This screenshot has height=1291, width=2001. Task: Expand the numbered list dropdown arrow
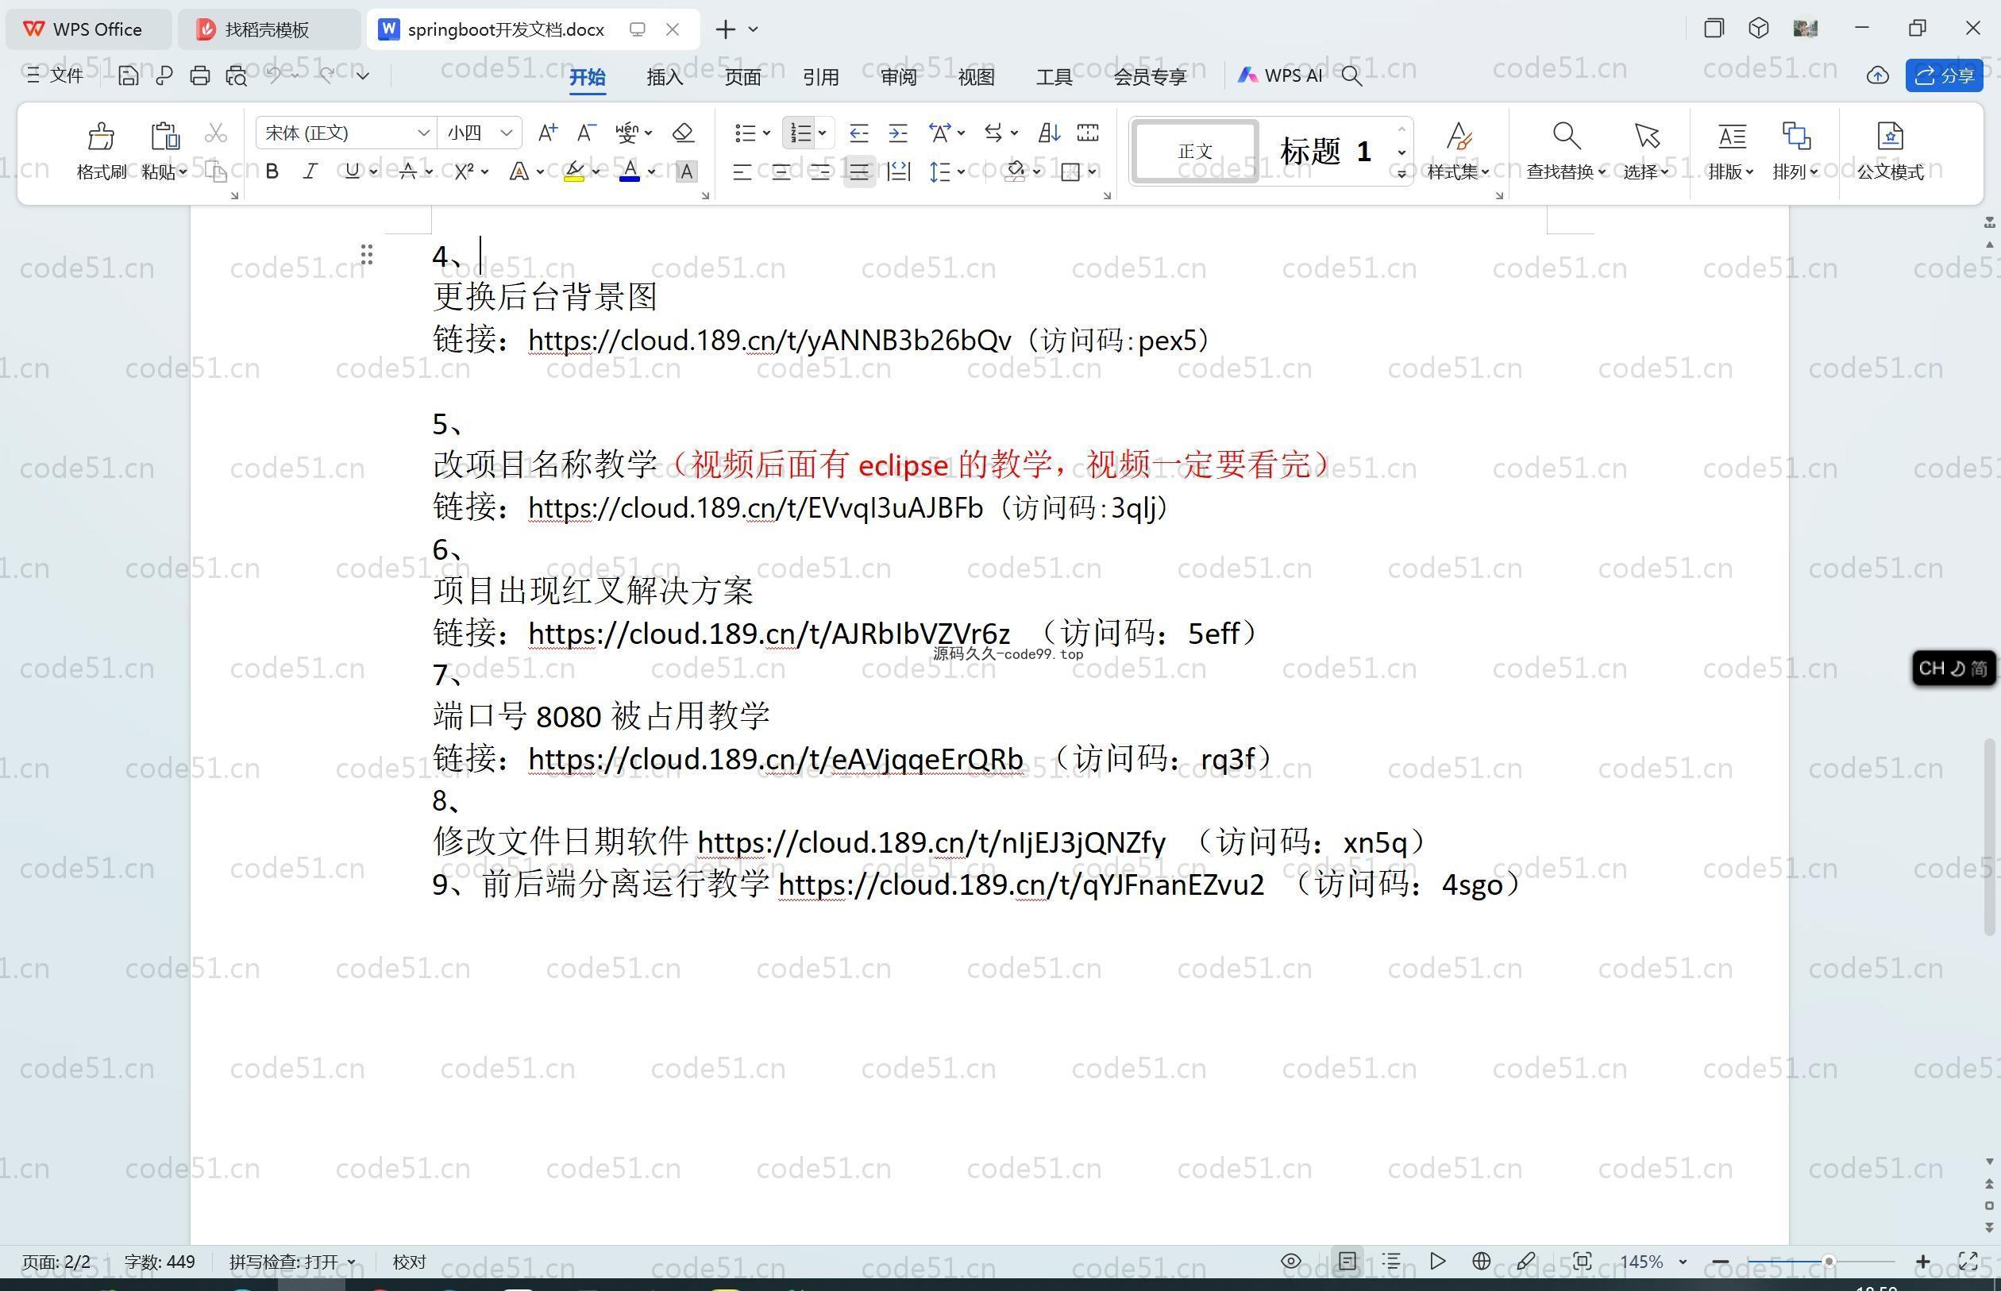pyautogui.click(x=823, y=133)
